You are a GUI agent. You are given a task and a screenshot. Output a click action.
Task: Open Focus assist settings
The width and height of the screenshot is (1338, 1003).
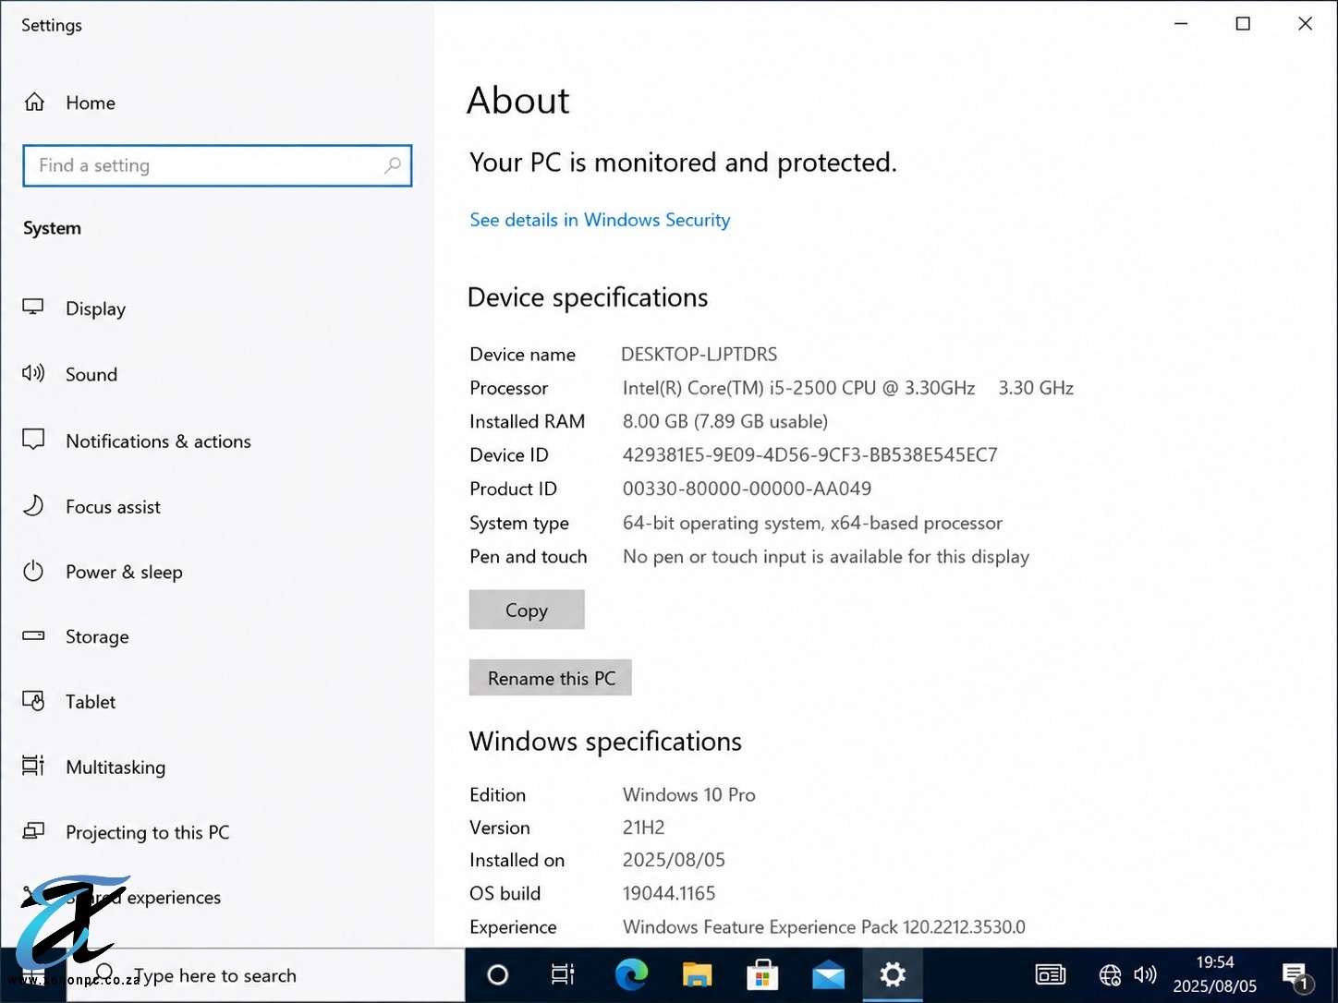[x=91, y=506]
